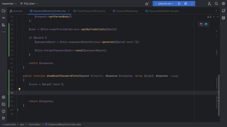
Task: Open the Problems tool window
Action: 4,111
